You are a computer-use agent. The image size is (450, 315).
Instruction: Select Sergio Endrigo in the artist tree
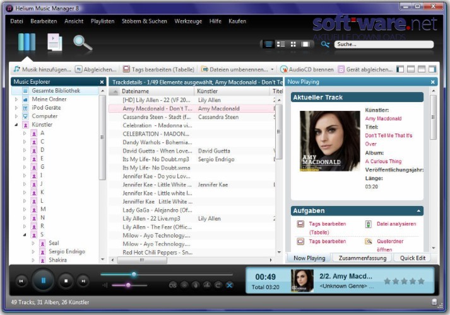tap(67, 251)
